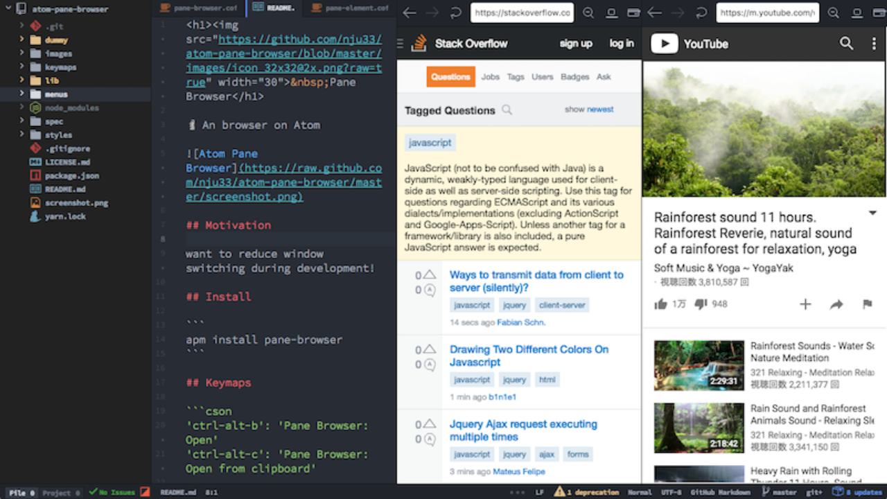
Task: Upvote the 'Ways to transmit data' question
Action: point(430,275)
